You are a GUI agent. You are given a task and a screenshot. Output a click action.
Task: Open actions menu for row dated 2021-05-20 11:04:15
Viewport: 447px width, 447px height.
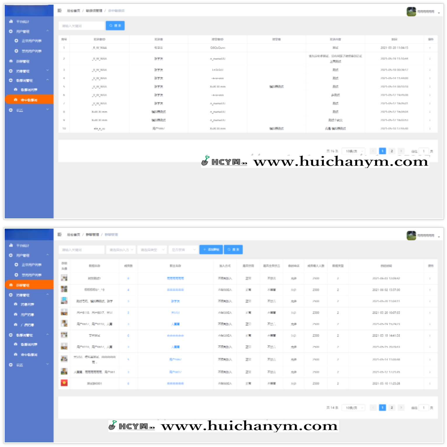coord(430,48)
